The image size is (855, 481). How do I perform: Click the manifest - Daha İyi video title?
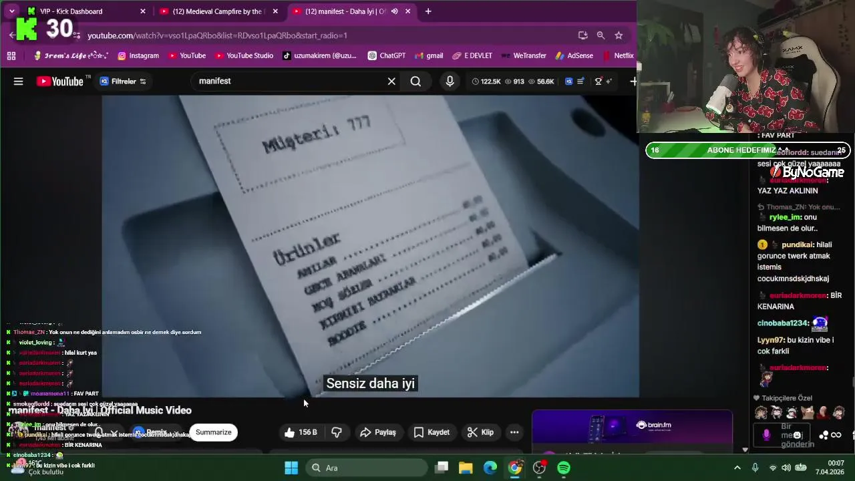pos(100,410)
